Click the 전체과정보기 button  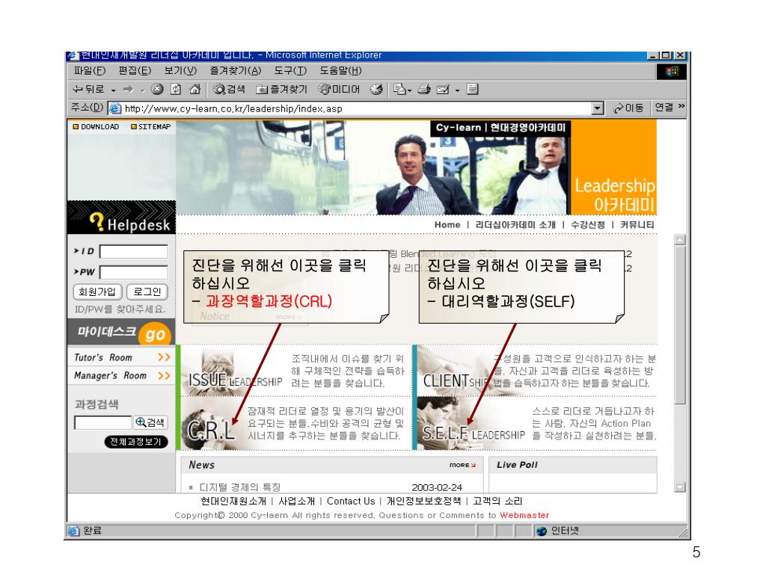[x=136, y=442]
